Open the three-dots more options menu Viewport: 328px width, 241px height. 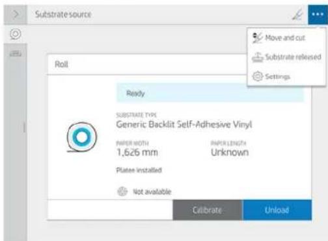click(x=318, y=14)
